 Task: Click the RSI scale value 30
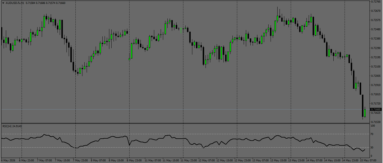pos(372,148)
